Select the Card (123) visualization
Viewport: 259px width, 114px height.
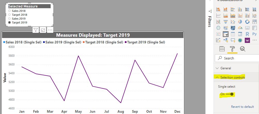[x=247, y=28]
